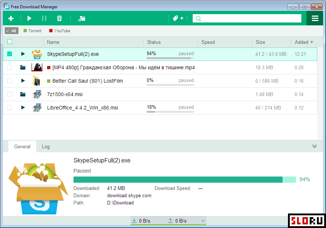
Task: Select the SkypeSetupFull(2).exe file name
Action: coord(73,54)
